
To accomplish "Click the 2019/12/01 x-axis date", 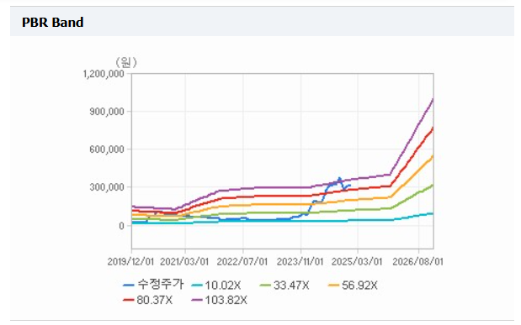I will coord(130,262).
